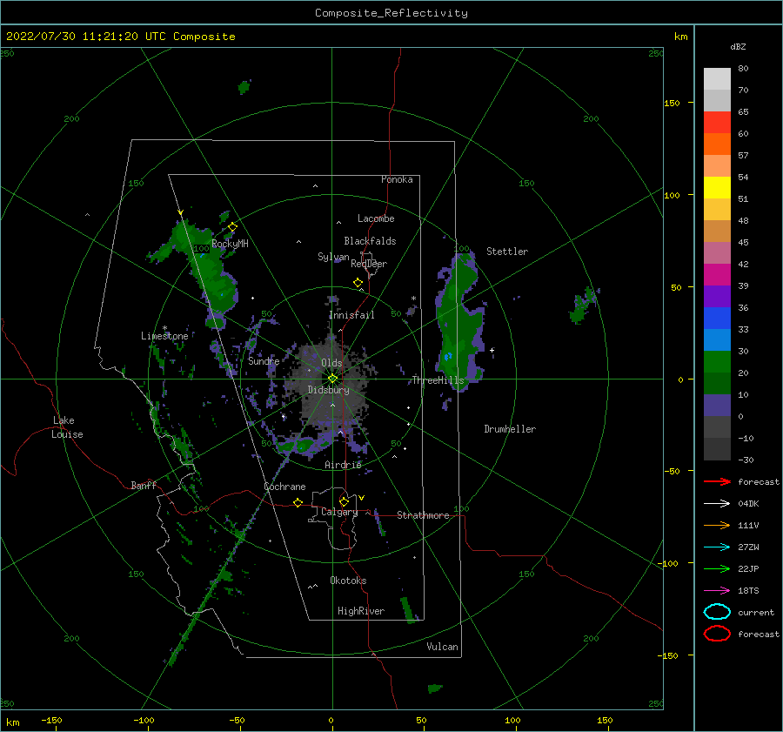Image resolution: width=783 pixels, height=732 pixels.
Task: Click the Innisfail town label
Action: pyautogui.click(x=351, y=315)
